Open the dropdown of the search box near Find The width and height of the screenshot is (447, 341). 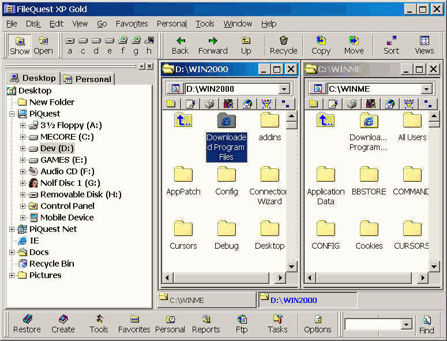point(406,324)
